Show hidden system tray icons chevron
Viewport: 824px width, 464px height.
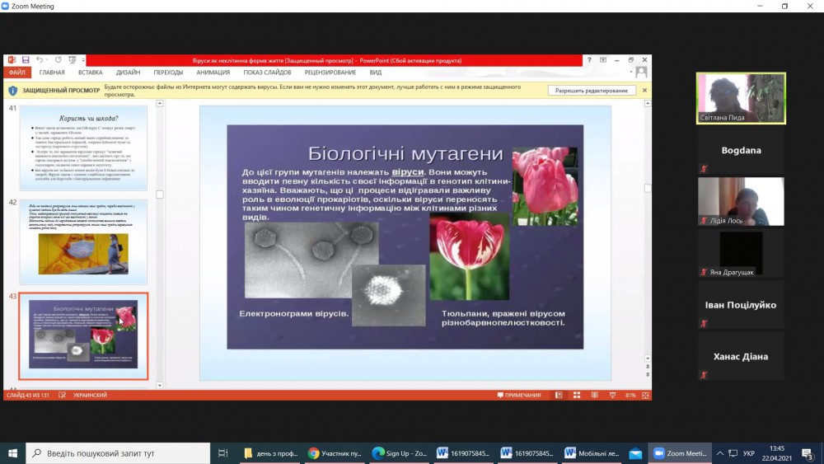(720, 453)
